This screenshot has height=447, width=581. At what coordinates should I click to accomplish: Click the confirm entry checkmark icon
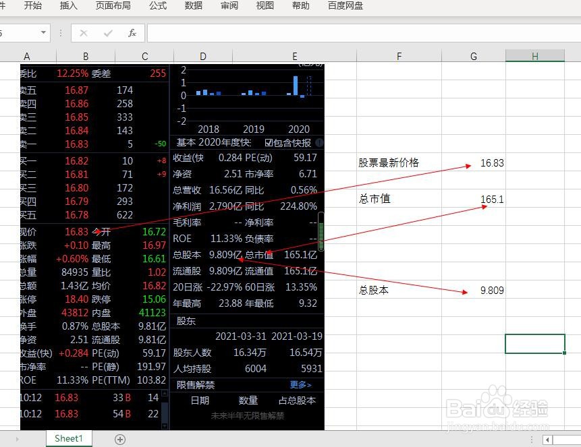[x=108, y=33]
